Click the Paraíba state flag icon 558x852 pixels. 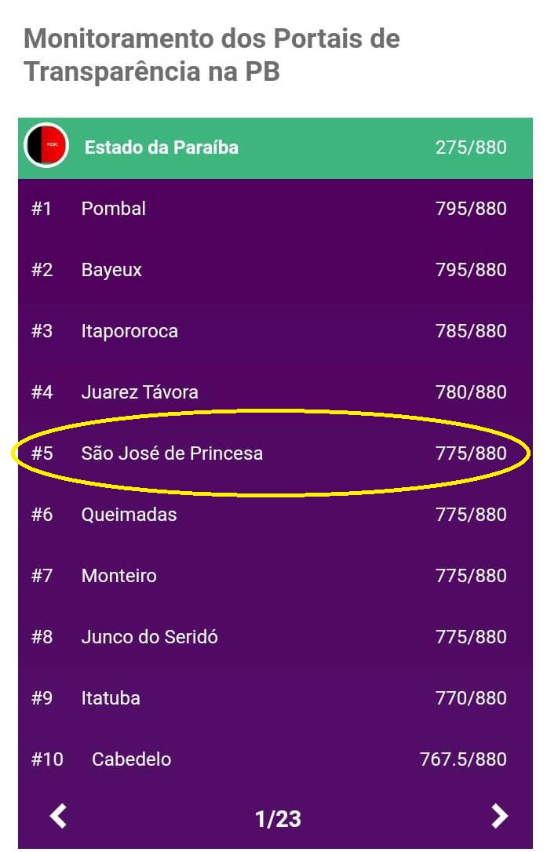tap(46, 145)
